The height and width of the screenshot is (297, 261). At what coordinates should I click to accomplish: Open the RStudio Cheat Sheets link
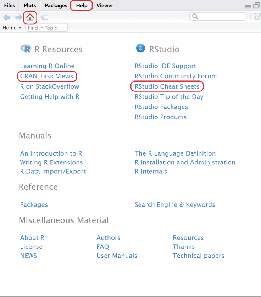(x=167, y=86)
